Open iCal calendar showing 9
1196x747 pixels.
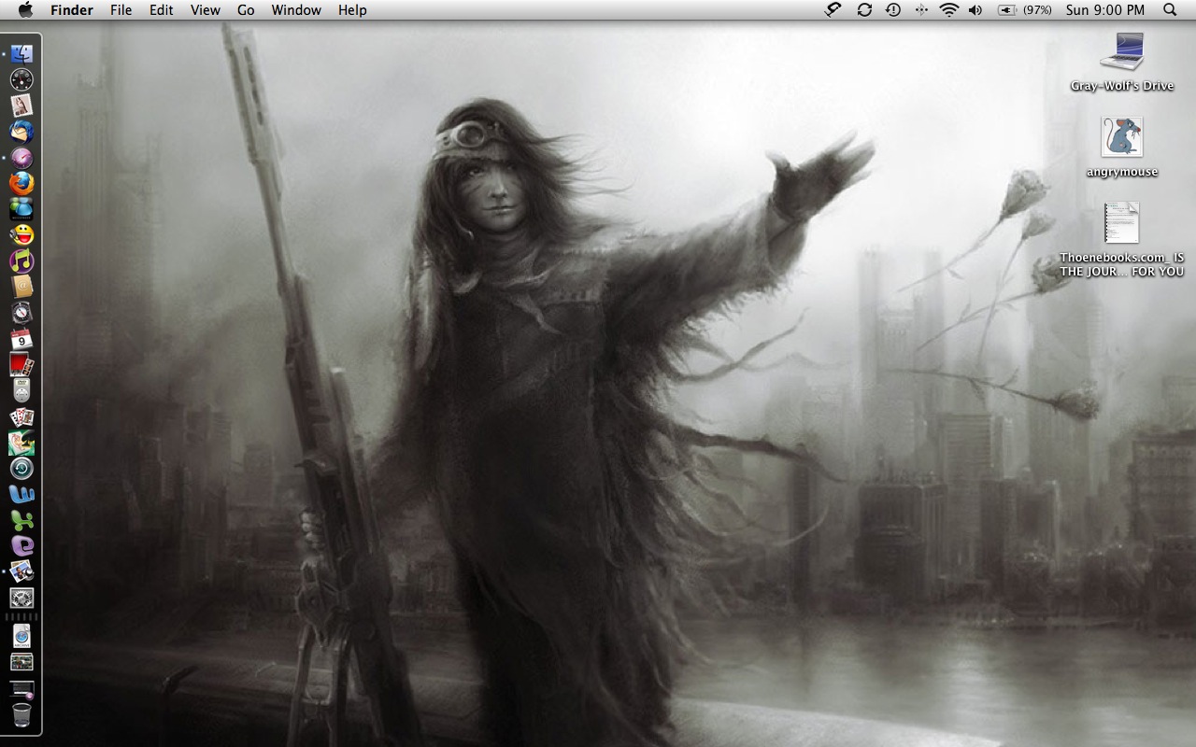[21, 339]
